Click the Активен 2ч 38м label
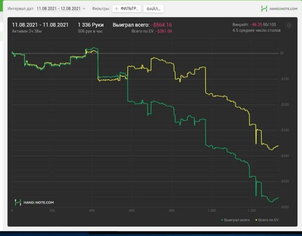 (x=27, y=31)
